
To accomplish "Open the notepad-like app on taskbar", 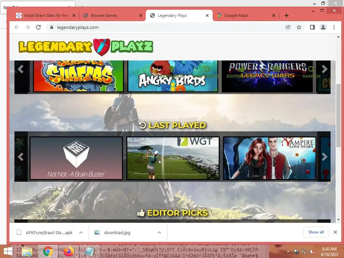I will click(89, 251).
